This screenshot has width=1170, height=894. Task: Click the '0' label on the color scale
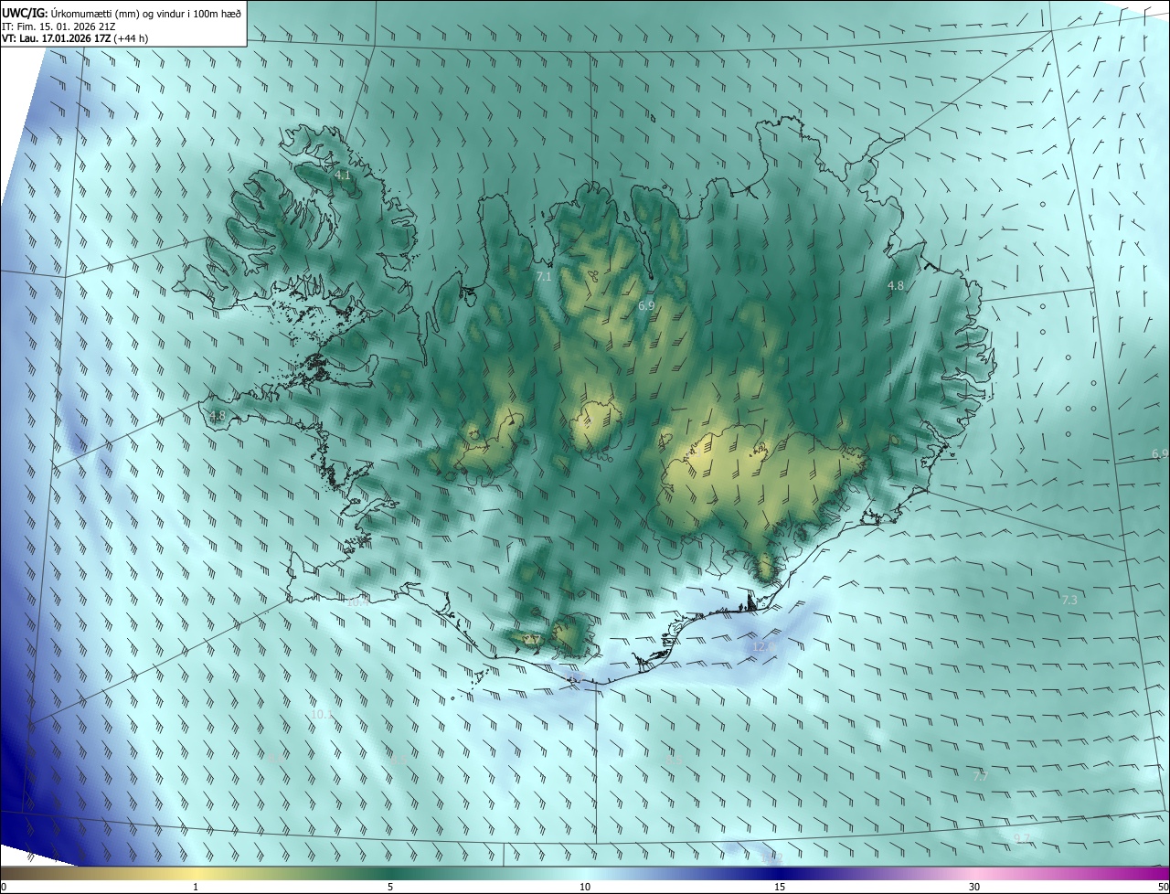click(x=4, y=887)
